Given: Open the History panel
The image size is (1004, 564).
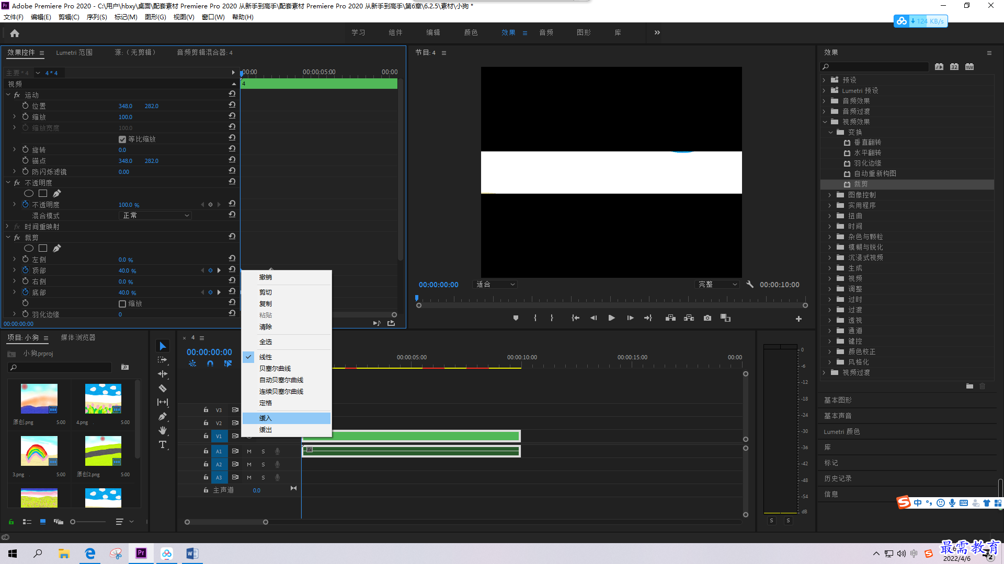Looking at the screenshot, I should 838,478.
